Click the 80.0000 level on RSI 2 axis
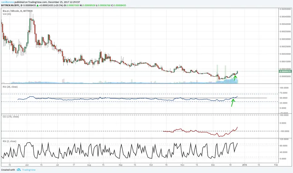 click(x=283, y=146)
